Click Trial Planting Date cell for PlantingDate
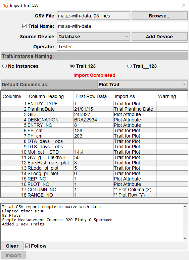Viewport: 189px width, 260px height. (135, 109)
